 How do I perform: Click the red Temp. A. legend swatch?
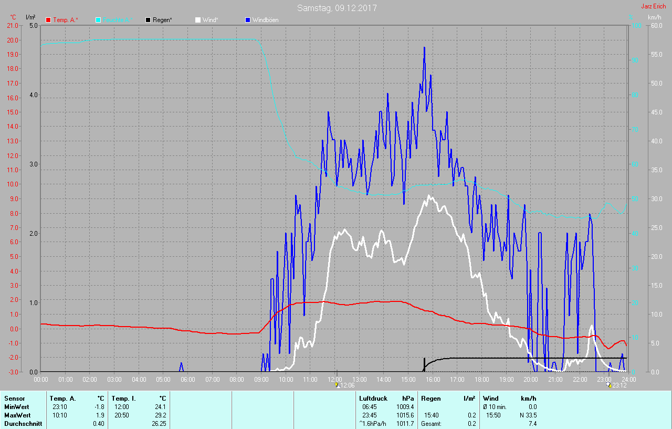point(48,20)
